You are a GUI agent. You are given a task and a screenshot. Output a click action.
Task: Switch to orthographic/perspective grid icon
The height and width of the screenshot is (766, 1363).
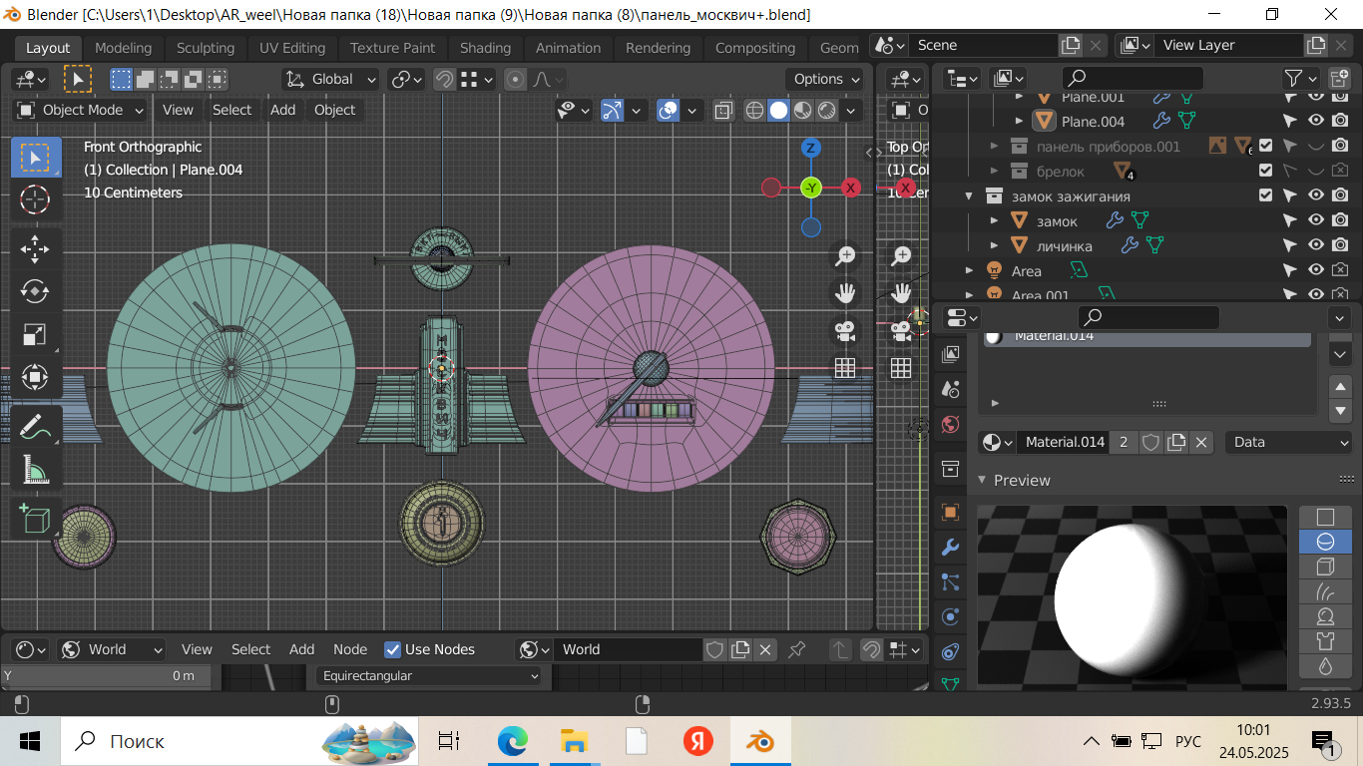point(845,368)
